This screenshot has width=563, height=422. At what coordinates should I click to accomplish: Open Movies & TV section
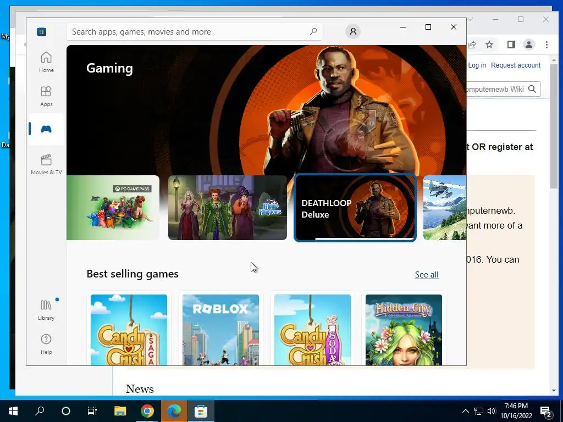tap(46, 164)
